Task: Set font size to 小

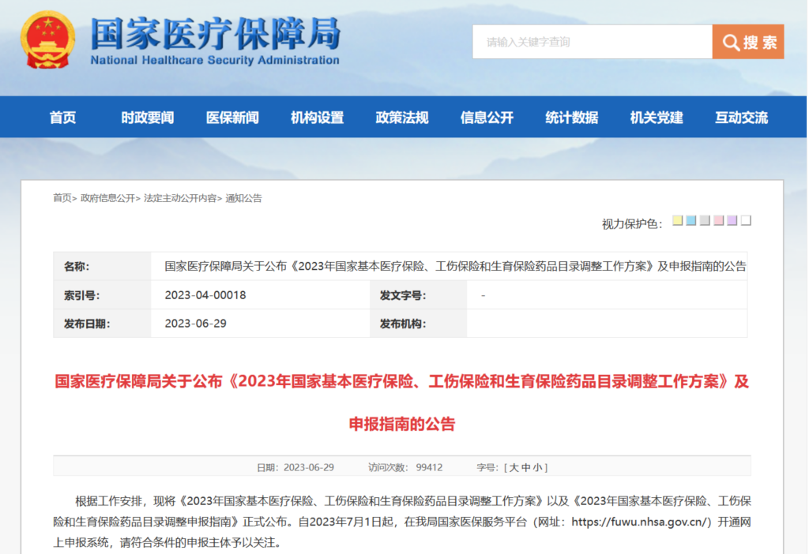Action: (x=537, y=467)
